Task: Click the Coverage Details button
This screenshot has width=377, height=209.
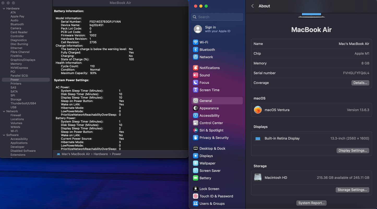Action: [x=360, y=83]
